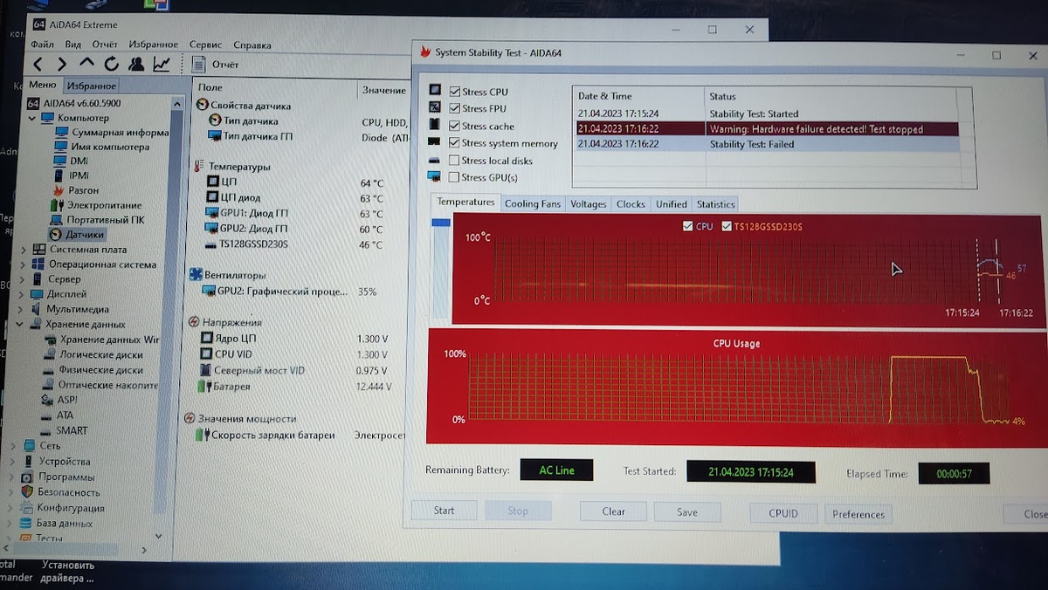Open the Сервис menu
1048x590 pixels.
(x=205, y=45)
